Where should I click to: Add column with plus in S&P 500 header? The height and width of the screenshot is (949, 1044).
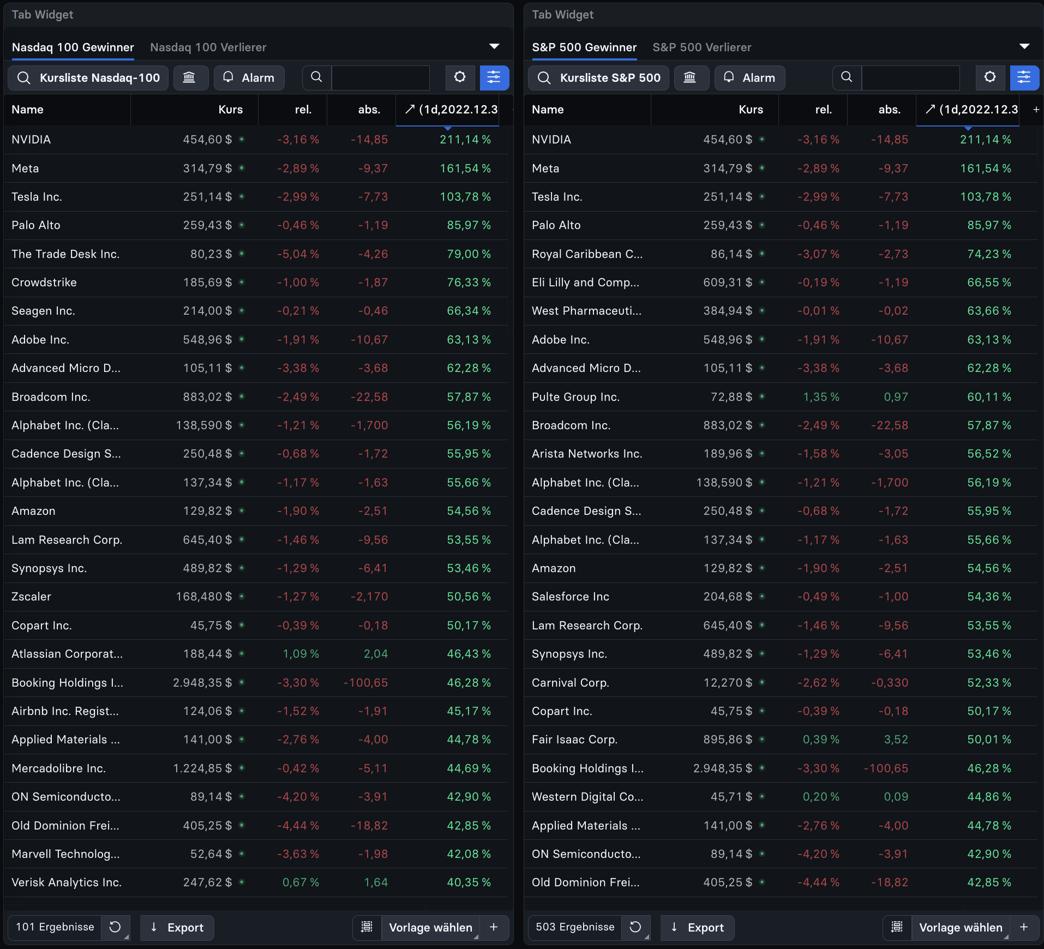pos(1036,110)
